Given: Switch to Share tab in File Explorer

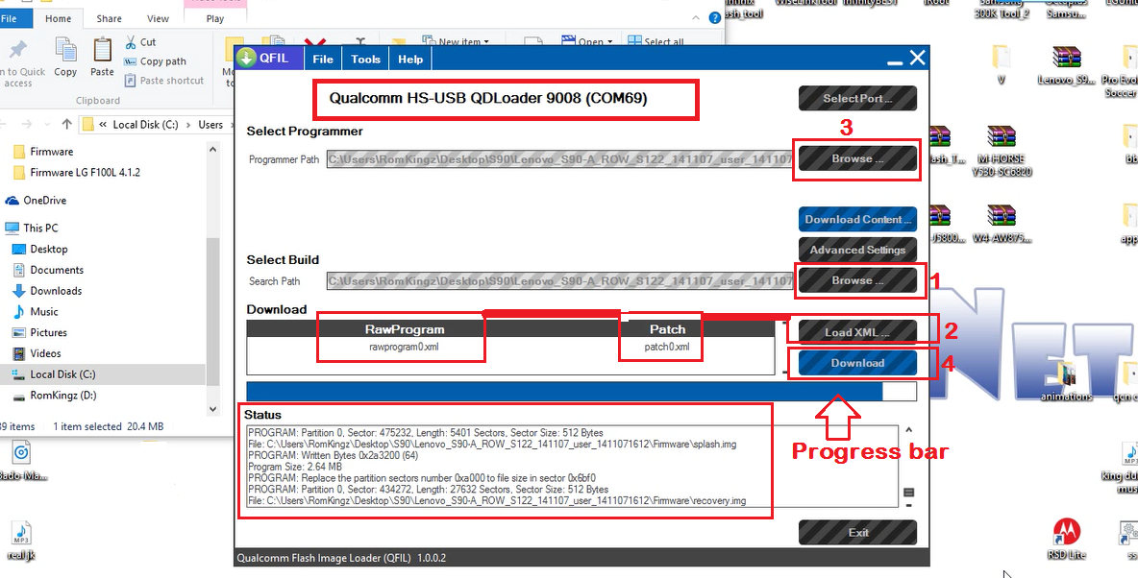Looking at the screenshot, I should click(110, 19).
